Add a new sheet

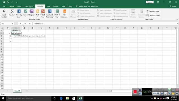pos(27,91)
